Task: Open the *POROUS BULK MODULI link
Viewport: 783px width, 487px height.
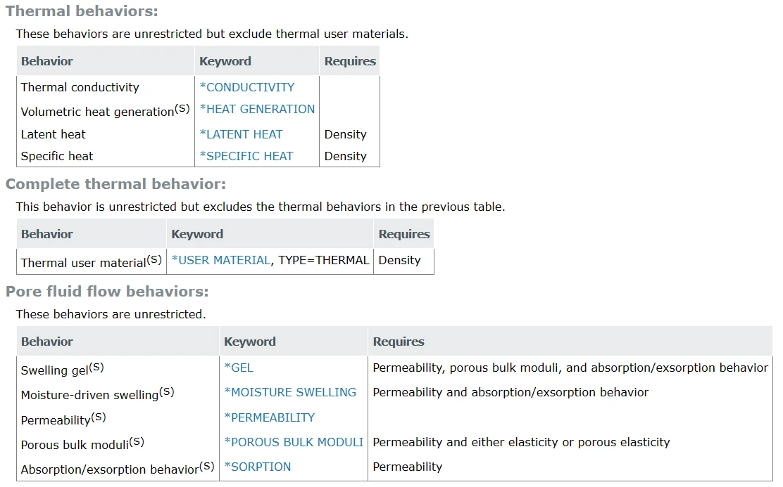Action: coord(294,442)
